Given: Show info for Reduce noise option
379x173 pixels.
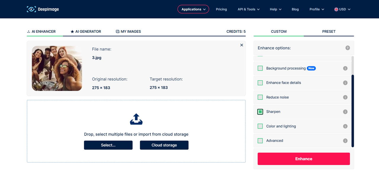Looking at the screenshot, I should click(x=345, y=97).
